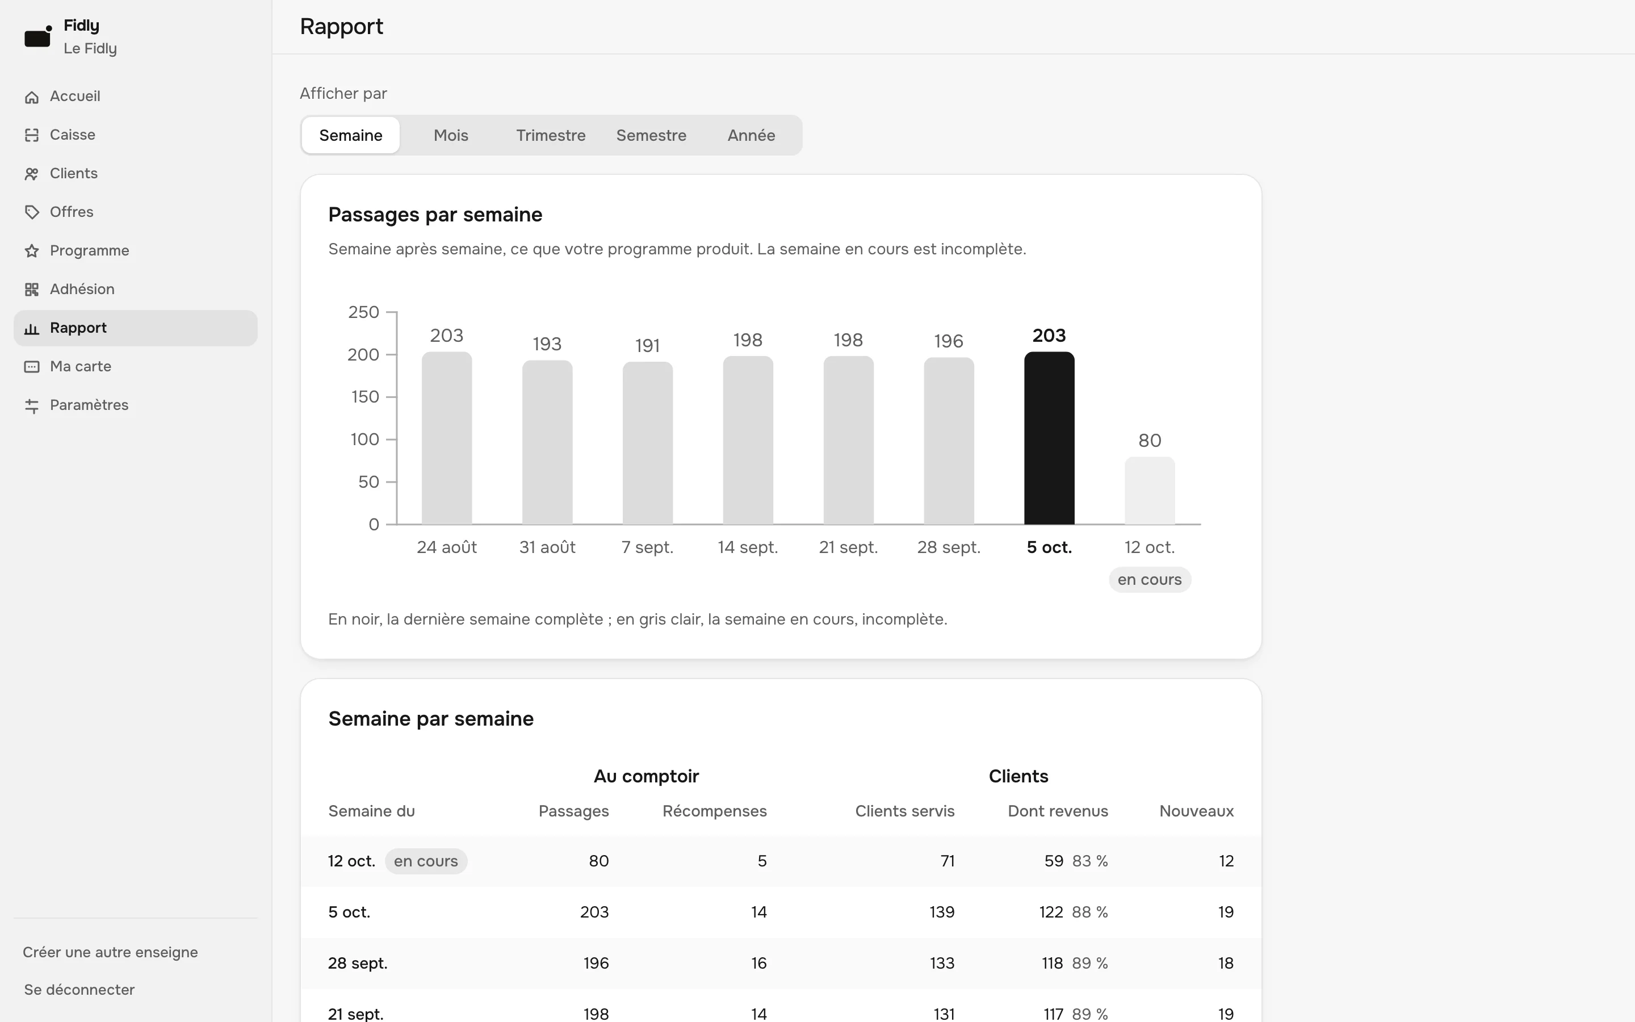Click '71' clients servis value
Screen dimensions: 1635x1022
coord(948,861)
